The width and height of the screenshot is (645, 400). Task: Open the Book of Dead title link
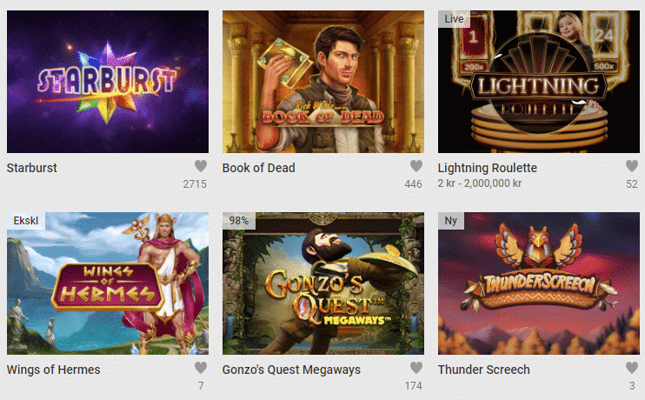pos(259,168)
